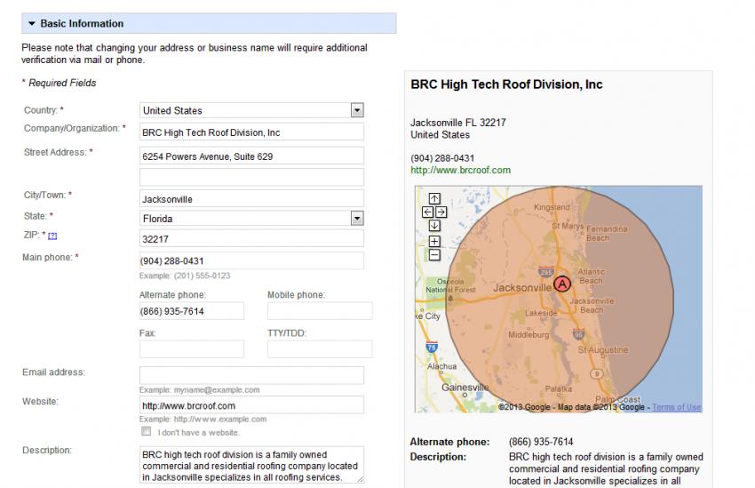The image size is (755, 488).
Task: Click the City/Town field containing Jacksonville
Action: pos(251,199)
